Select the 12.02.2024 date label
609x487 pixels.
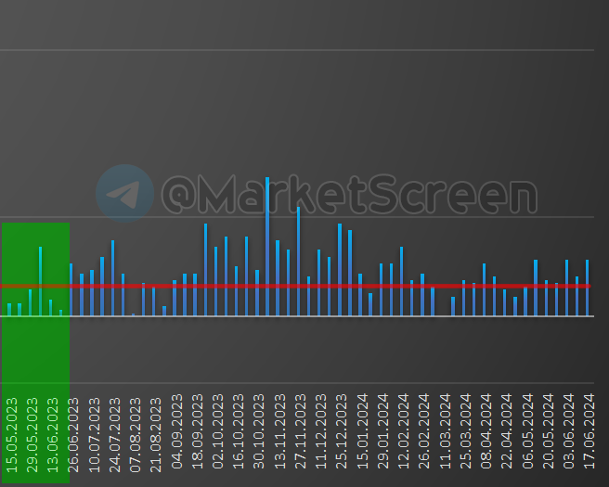point(403,431)
